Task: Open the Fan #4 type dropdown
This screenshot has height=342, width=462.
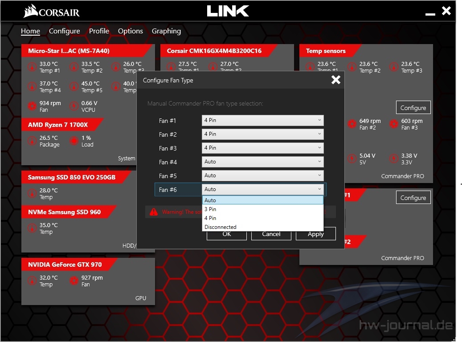Action: (262, 162)
